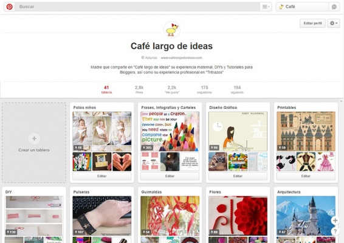
Task: Open the gear settings dropdown
Action: 334,23
